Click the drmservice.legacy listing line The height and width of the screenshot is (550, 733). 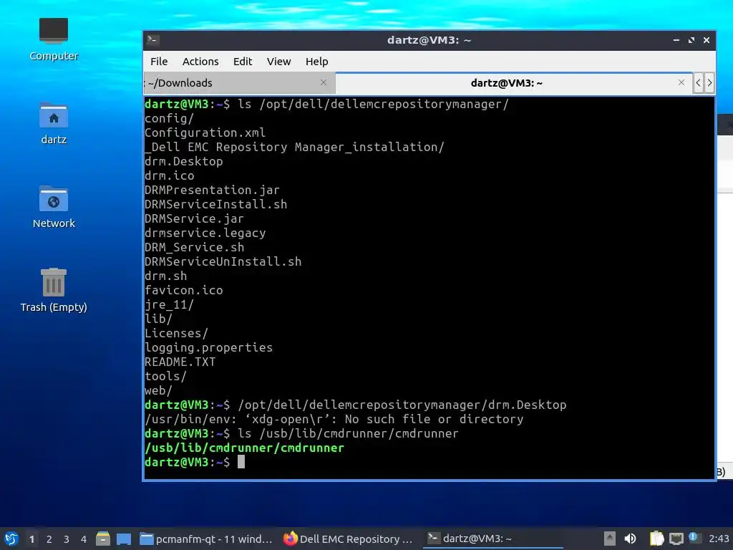point(205,233)
